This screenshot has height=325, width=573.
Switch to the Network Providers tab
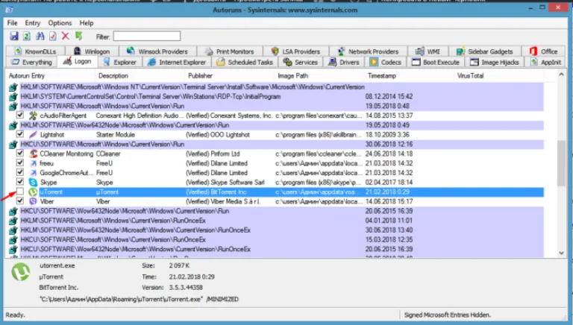click(x=368, y=51)
